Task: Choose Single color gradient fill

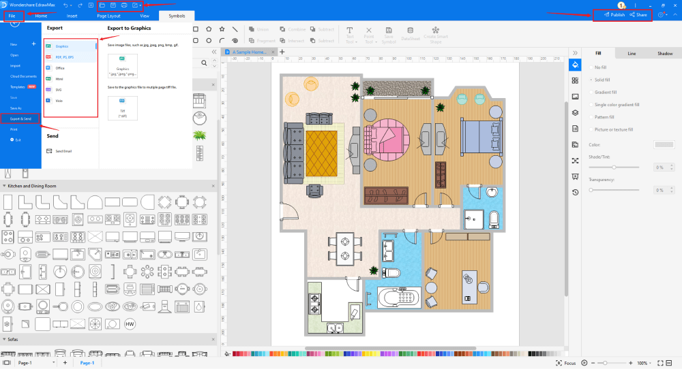Action: 614,105
